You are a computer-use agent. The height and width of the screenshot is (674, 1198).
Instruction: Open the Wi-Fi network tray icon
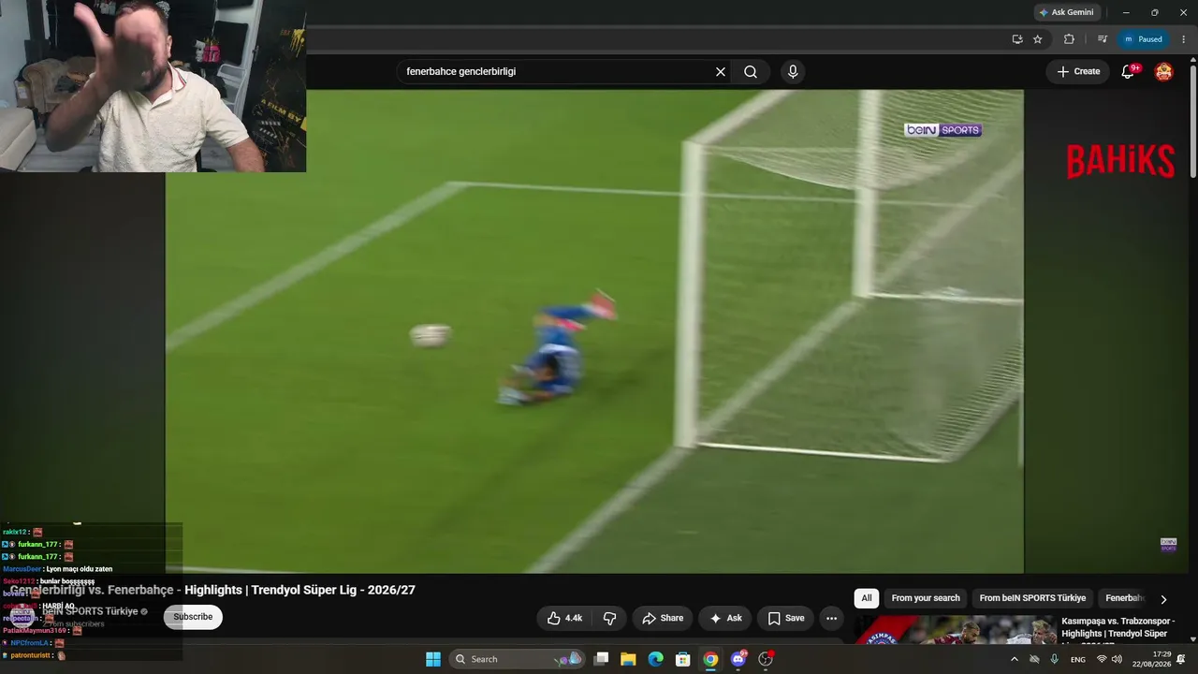pyautogui.click(x=1102, y=659)
